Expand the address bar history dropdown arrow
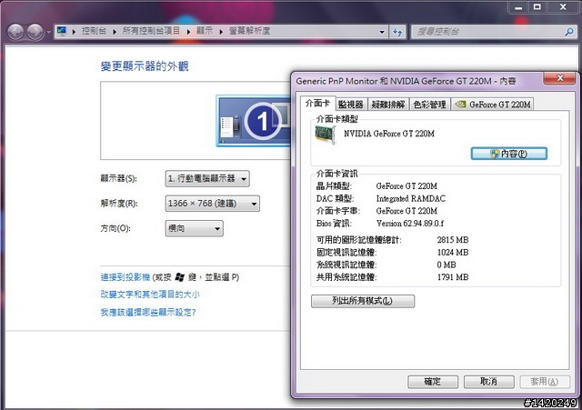 tap(382, 32)
